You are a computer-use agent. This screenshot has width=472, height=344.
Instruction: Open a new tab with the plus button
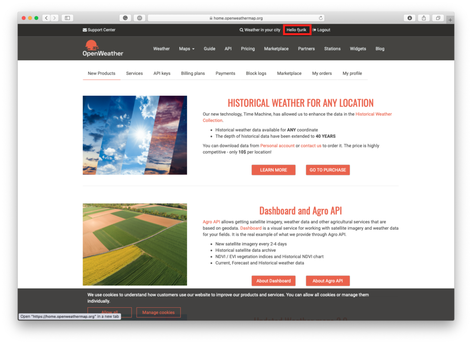pos(450,20)
